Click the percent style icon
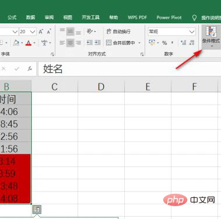The height and width of the screenshot is (219, 221). [164, 43]
